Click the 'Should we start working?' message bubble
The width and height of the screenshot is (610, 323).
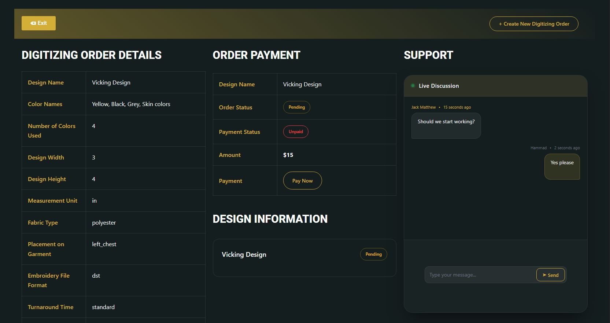[x=446, y=125]
